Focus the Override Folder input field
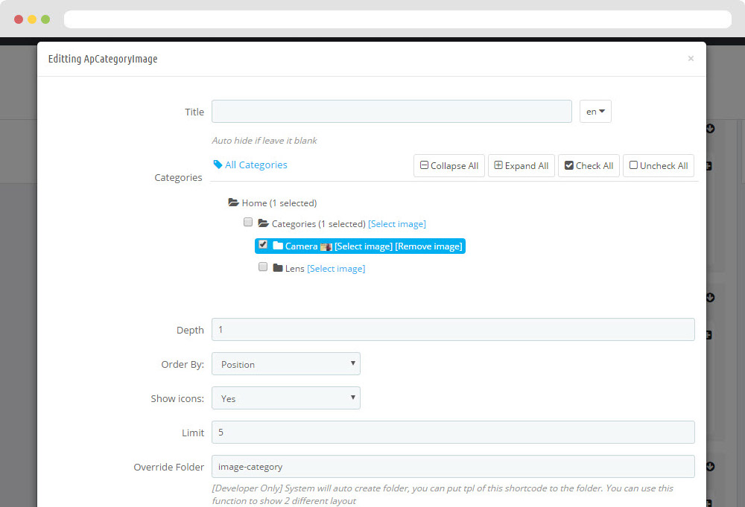 453,466
